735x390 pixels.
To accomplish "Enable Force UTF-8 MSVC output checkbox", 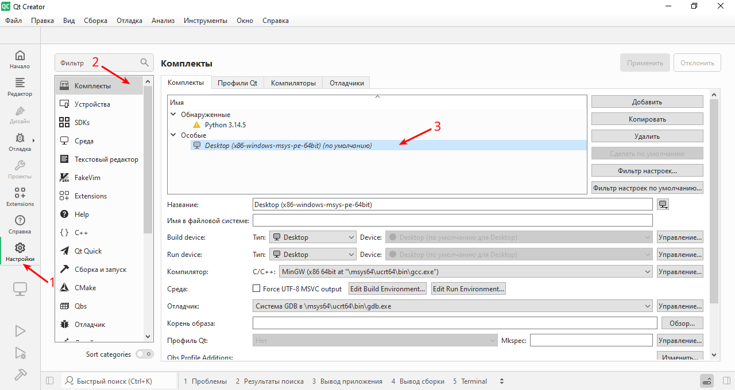I will pyautogui.click(x=257, y=289).
